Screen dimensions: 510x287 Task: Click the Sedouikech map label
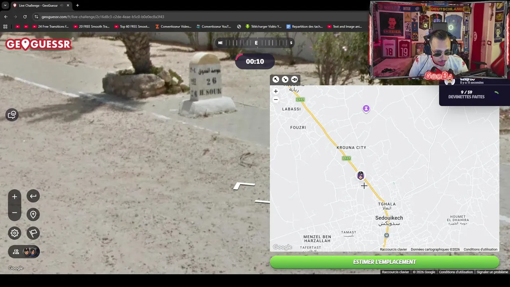pos(389,218)
